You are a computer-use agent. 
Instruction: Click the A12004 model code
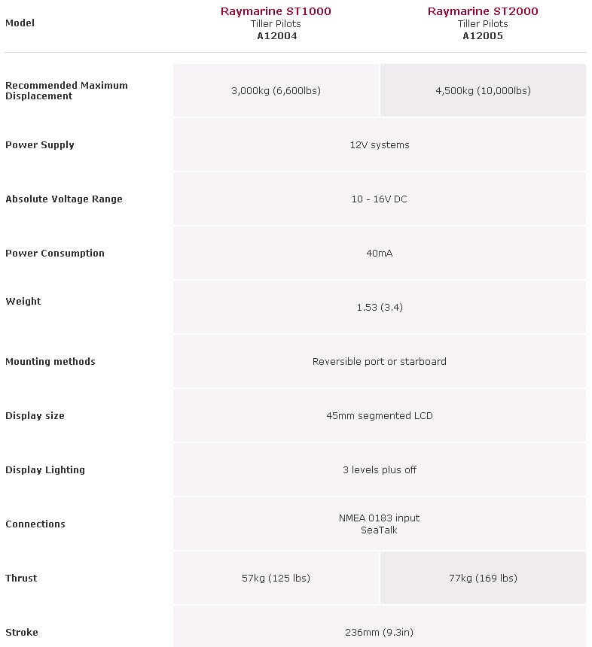tap(276, 35)
